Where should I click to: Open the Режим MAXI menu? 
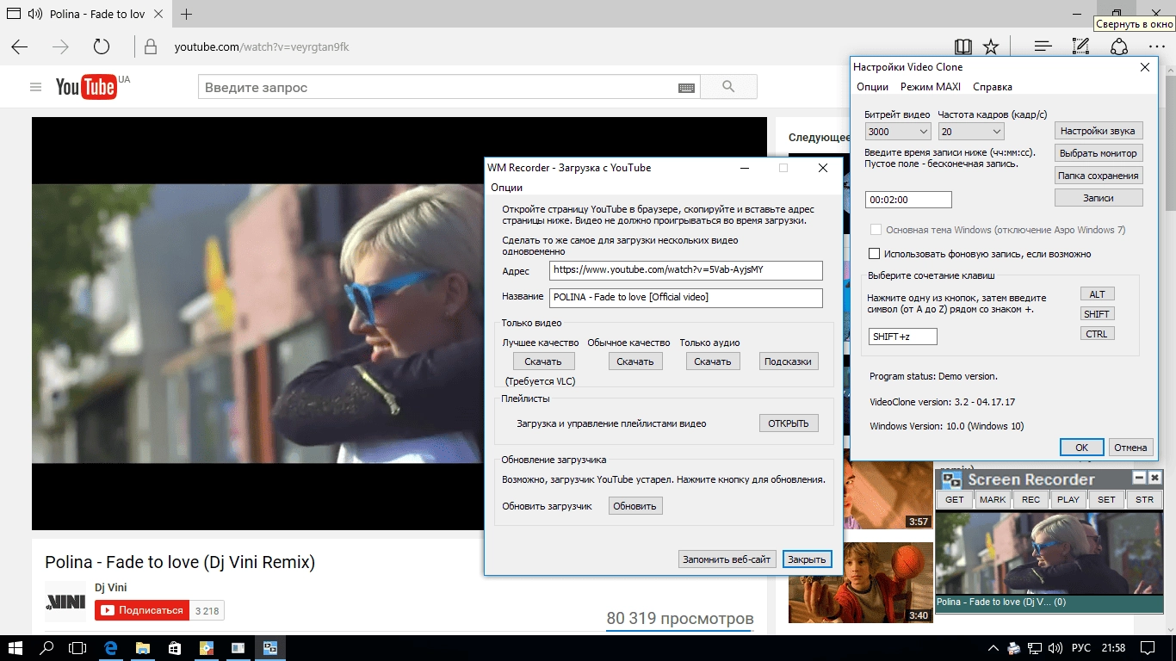[931, 87]
